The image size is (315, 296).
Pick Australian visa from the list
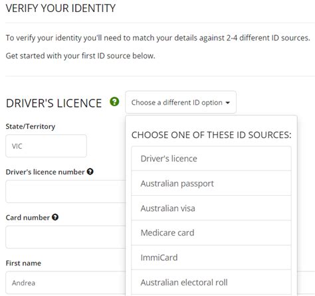pos(211,208)
